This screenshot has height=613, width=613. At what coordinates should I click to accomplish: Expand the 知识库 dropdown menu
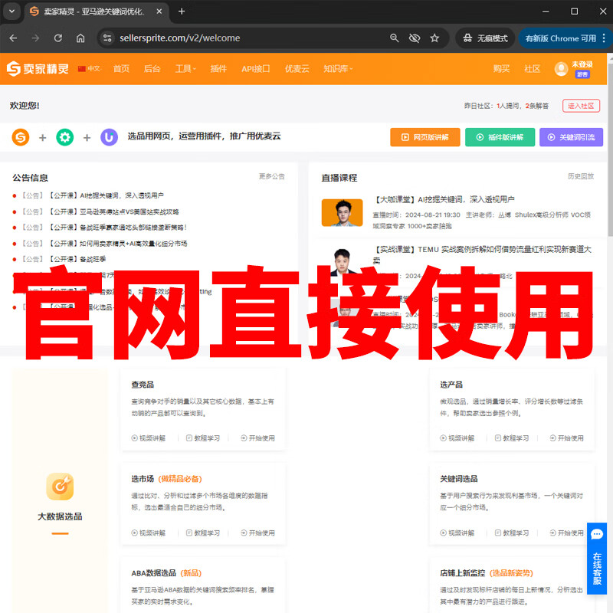338,69
